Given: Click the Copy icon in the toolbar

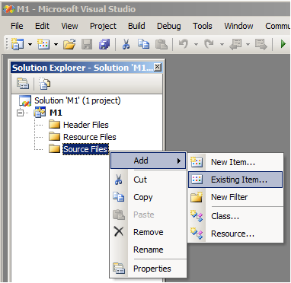Looking at the screenshot, I should tap(143, 44).
